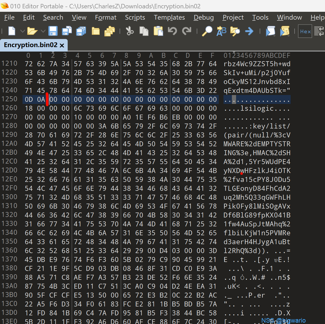Close the Encryption.bin02 tab
Screen dimensions: 325x324
[62, 45]
